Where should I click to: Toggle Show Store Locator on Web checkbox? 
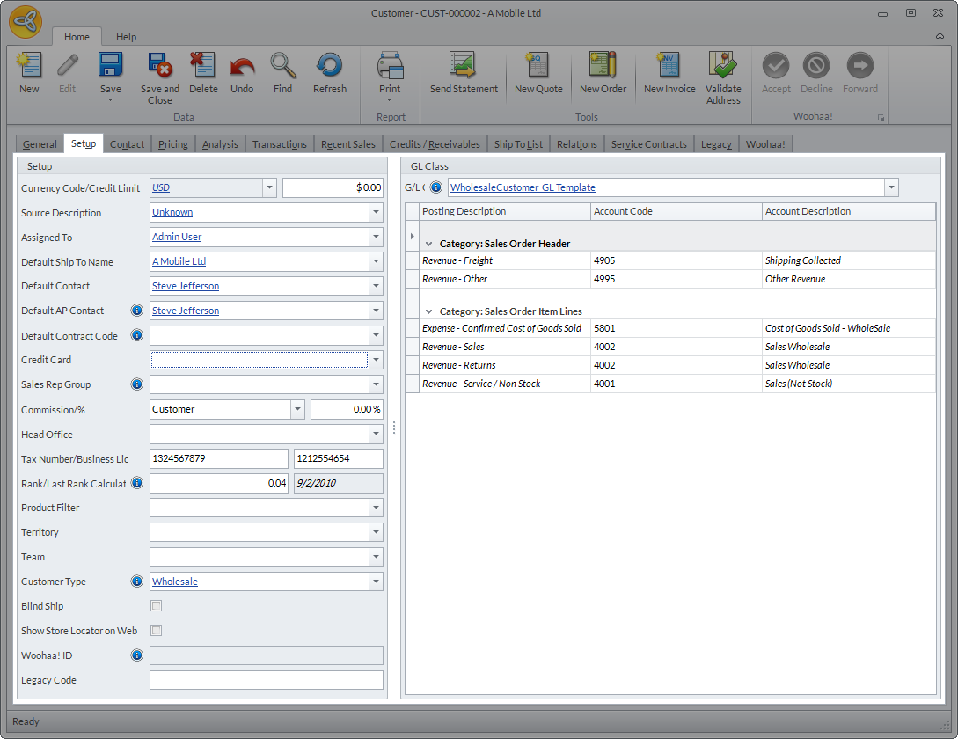(157, 631)
